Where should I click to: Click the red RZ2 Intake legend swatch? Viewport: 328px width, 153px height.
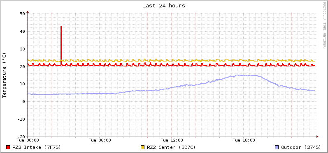[x=8, y=147]
